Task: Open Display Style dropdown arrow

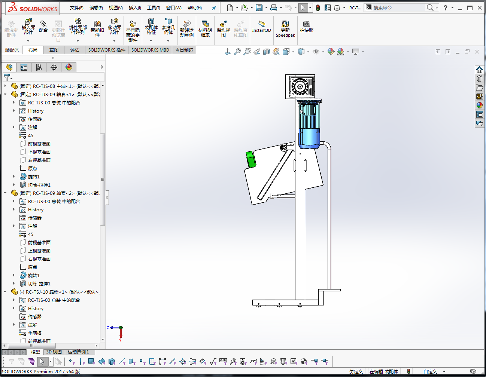Action: coord(308,52)
